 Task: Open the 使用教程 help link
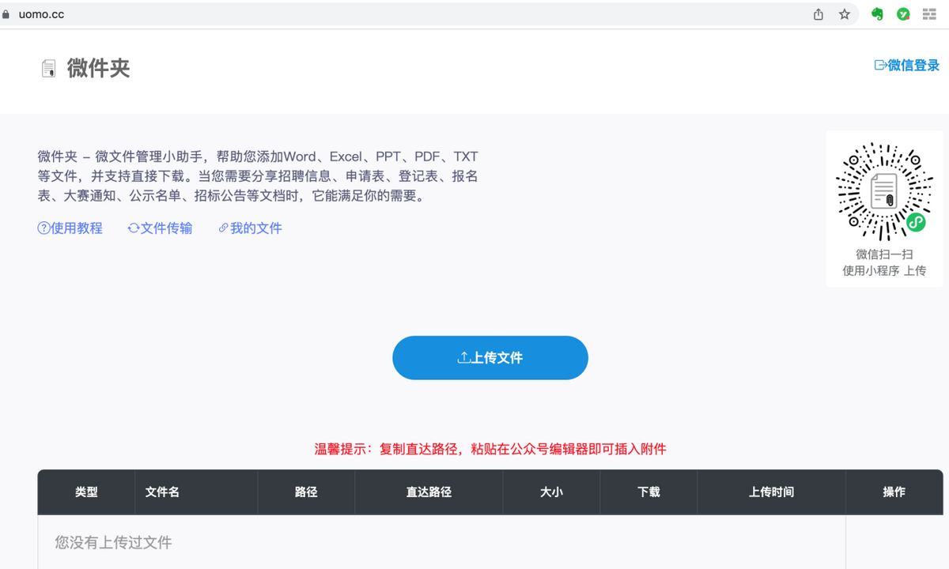pos(70,228)
